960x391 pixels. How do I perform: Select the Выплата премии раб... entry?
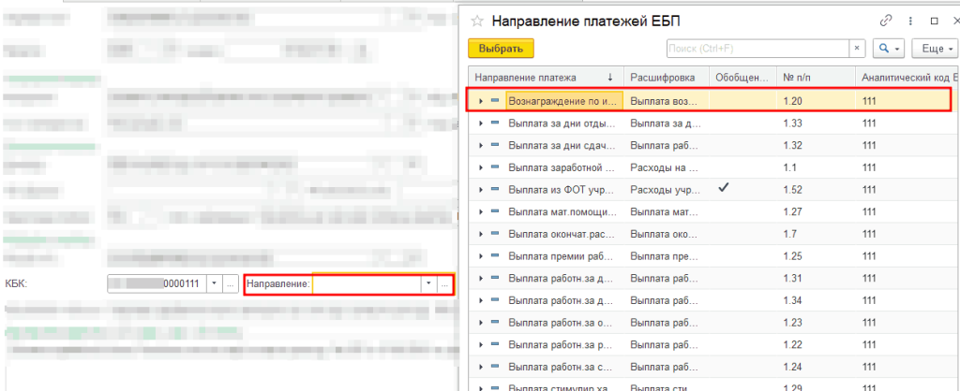pyautogui.click(x=562, y=255)
